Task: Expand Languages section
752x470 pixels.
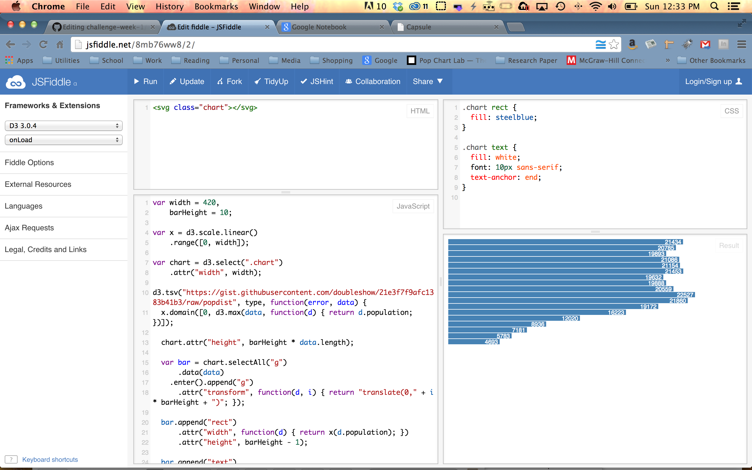Action: point(64,206)
